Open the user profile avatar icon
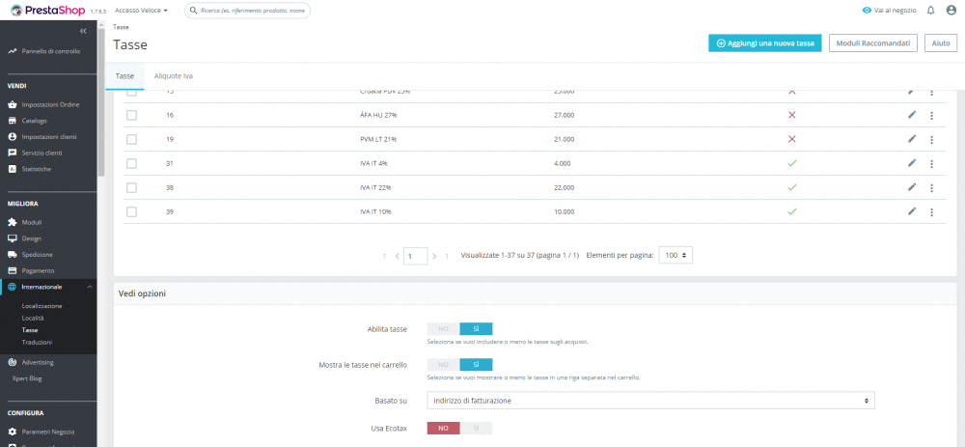 (x=951, y=11)
